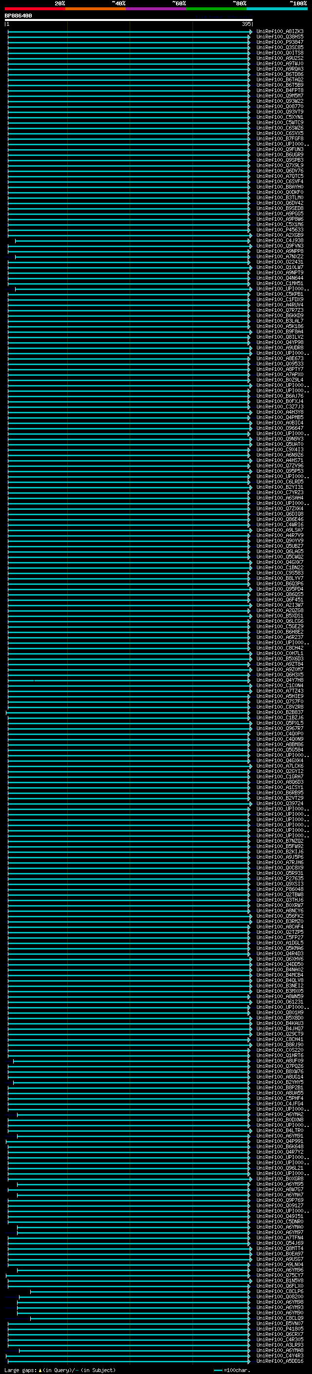Open hit UniRef100_Q38HS5
312x1374 pixels.
click(280, 37)
